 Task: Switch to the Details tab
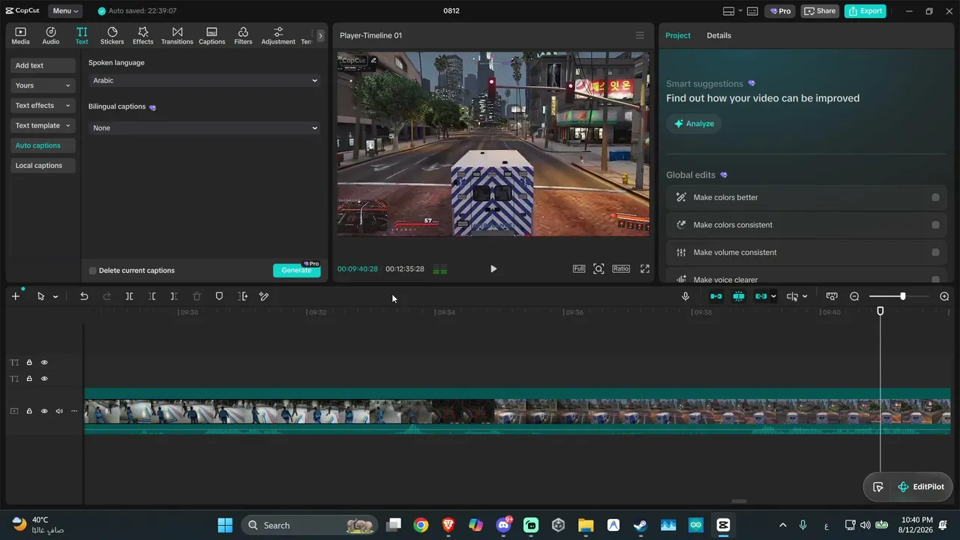pyautogui.click(x=718, y=35)
